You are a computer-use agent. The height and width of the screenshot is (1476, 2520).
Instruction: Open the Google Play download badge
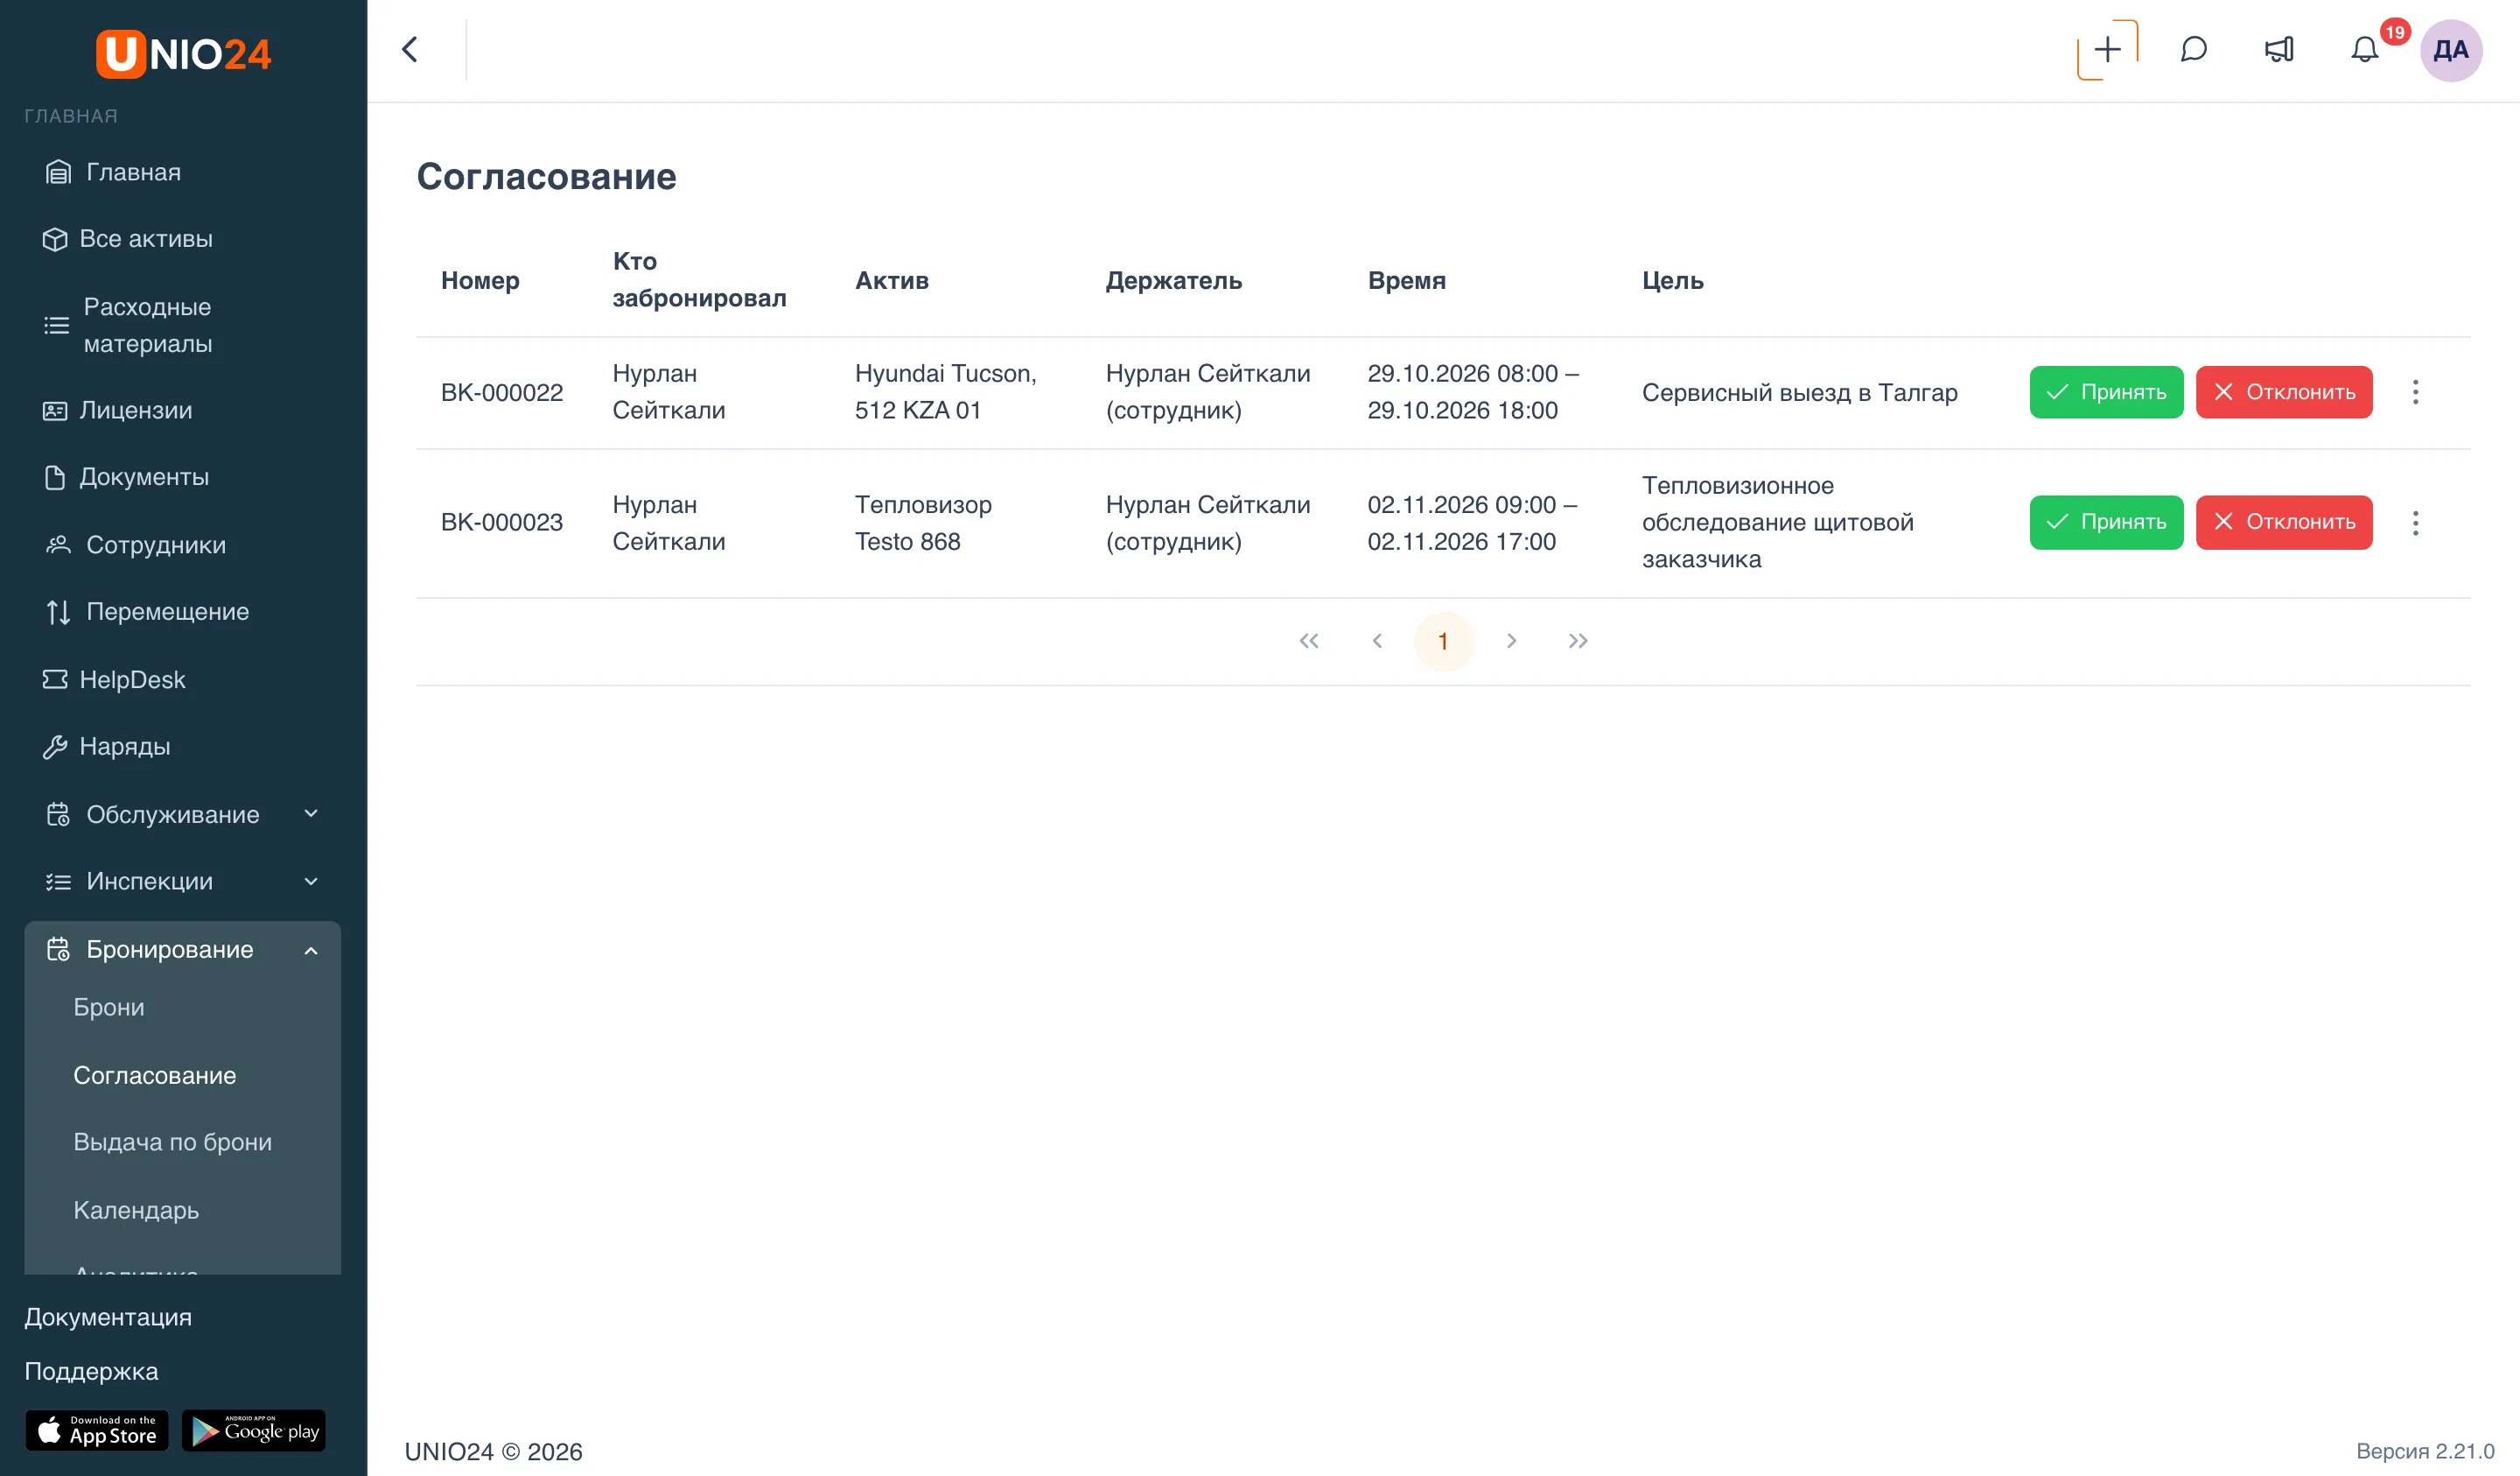pos(254,1430)
